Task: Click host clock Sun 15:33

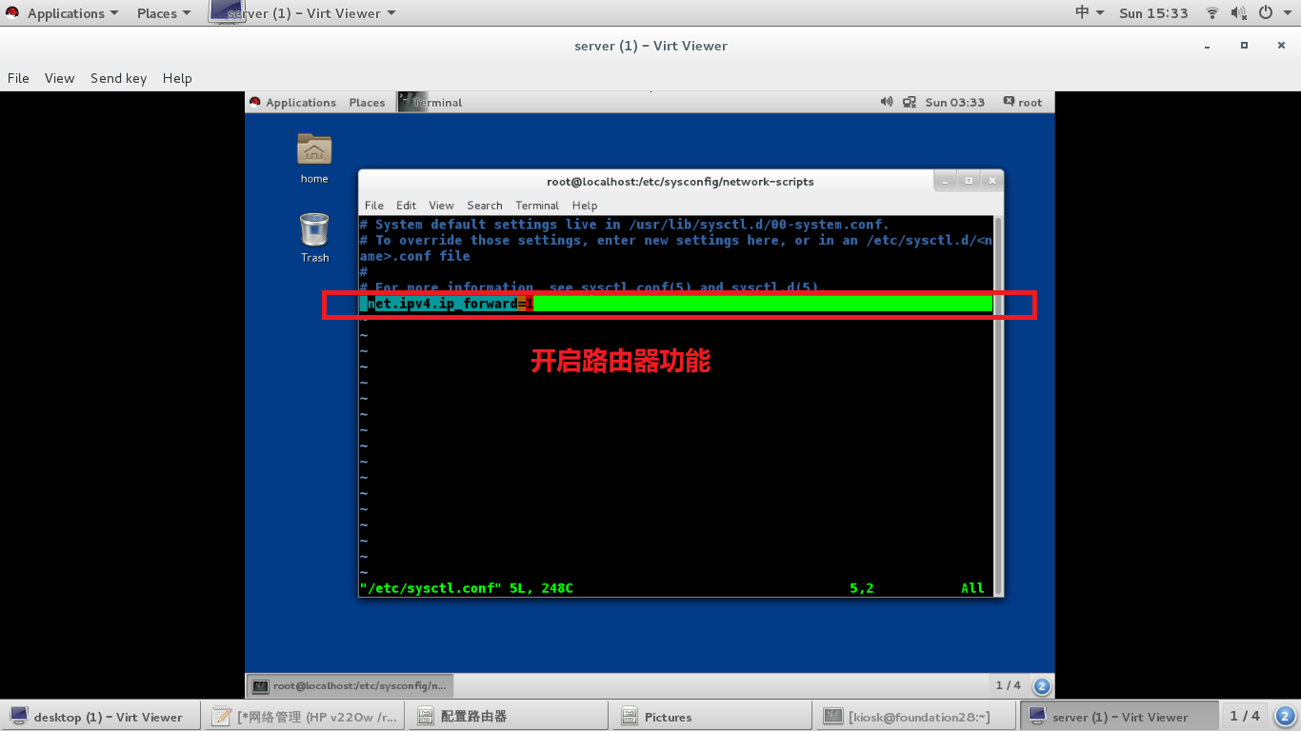Action: (1153, 13)
